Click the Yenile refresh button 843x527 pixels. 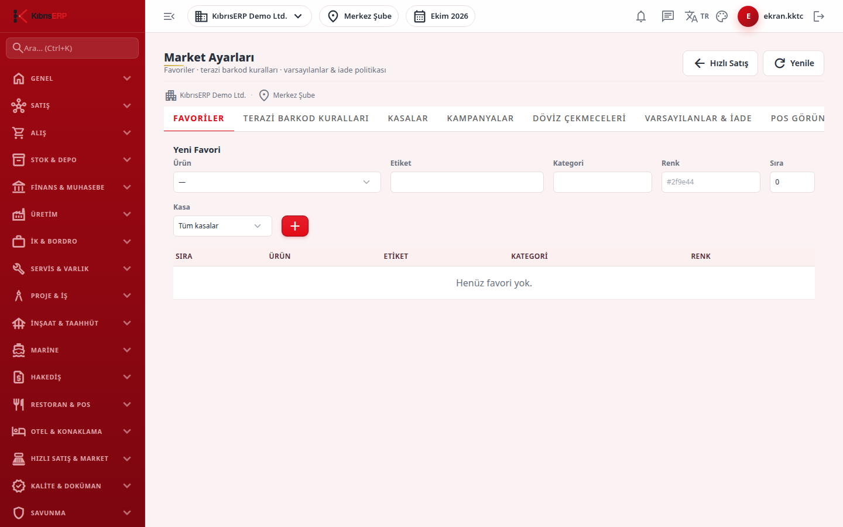793,63
